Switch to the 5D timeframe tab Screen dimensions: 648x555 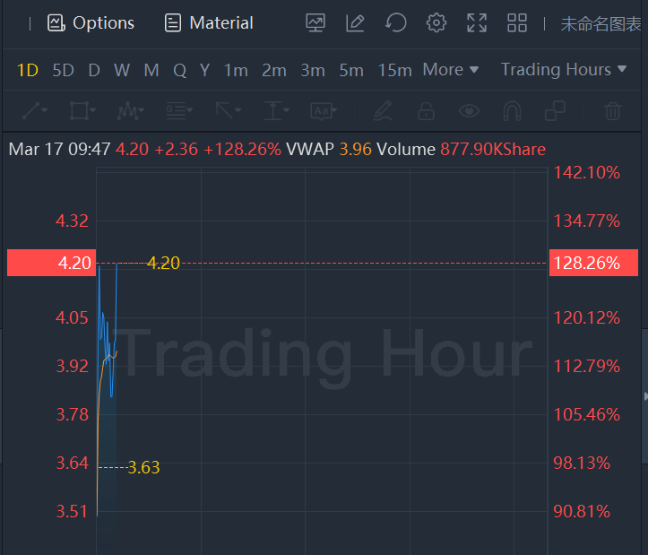pyautogui.click(x=63, y=70)
